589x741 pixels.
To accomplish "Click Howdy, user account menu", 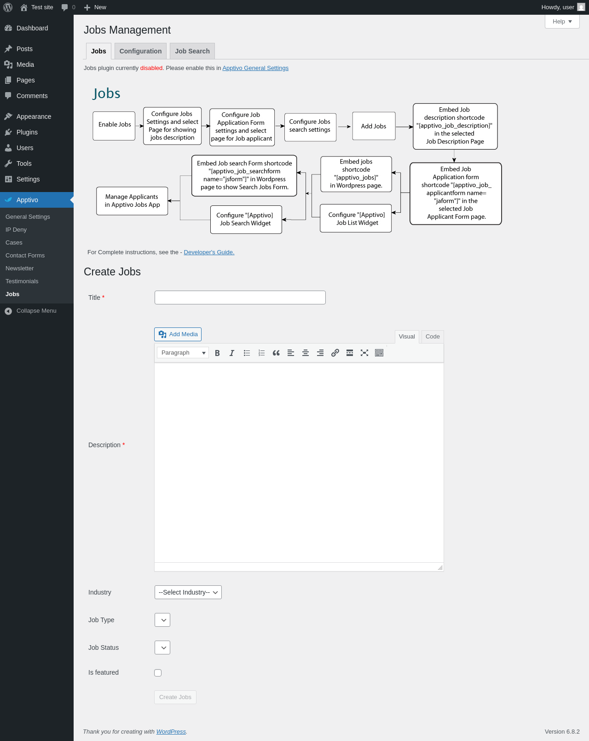I will 563,7.
